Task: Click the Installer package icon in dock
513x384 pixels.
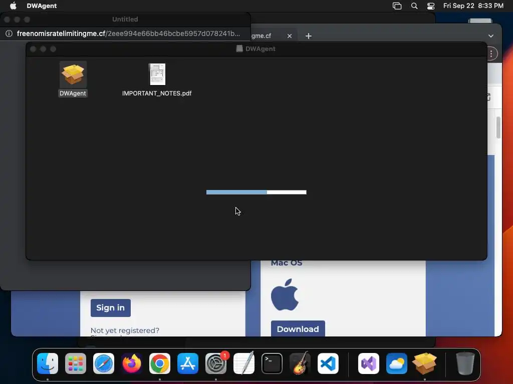Action: pyautogui.click(x=425, y=363)
